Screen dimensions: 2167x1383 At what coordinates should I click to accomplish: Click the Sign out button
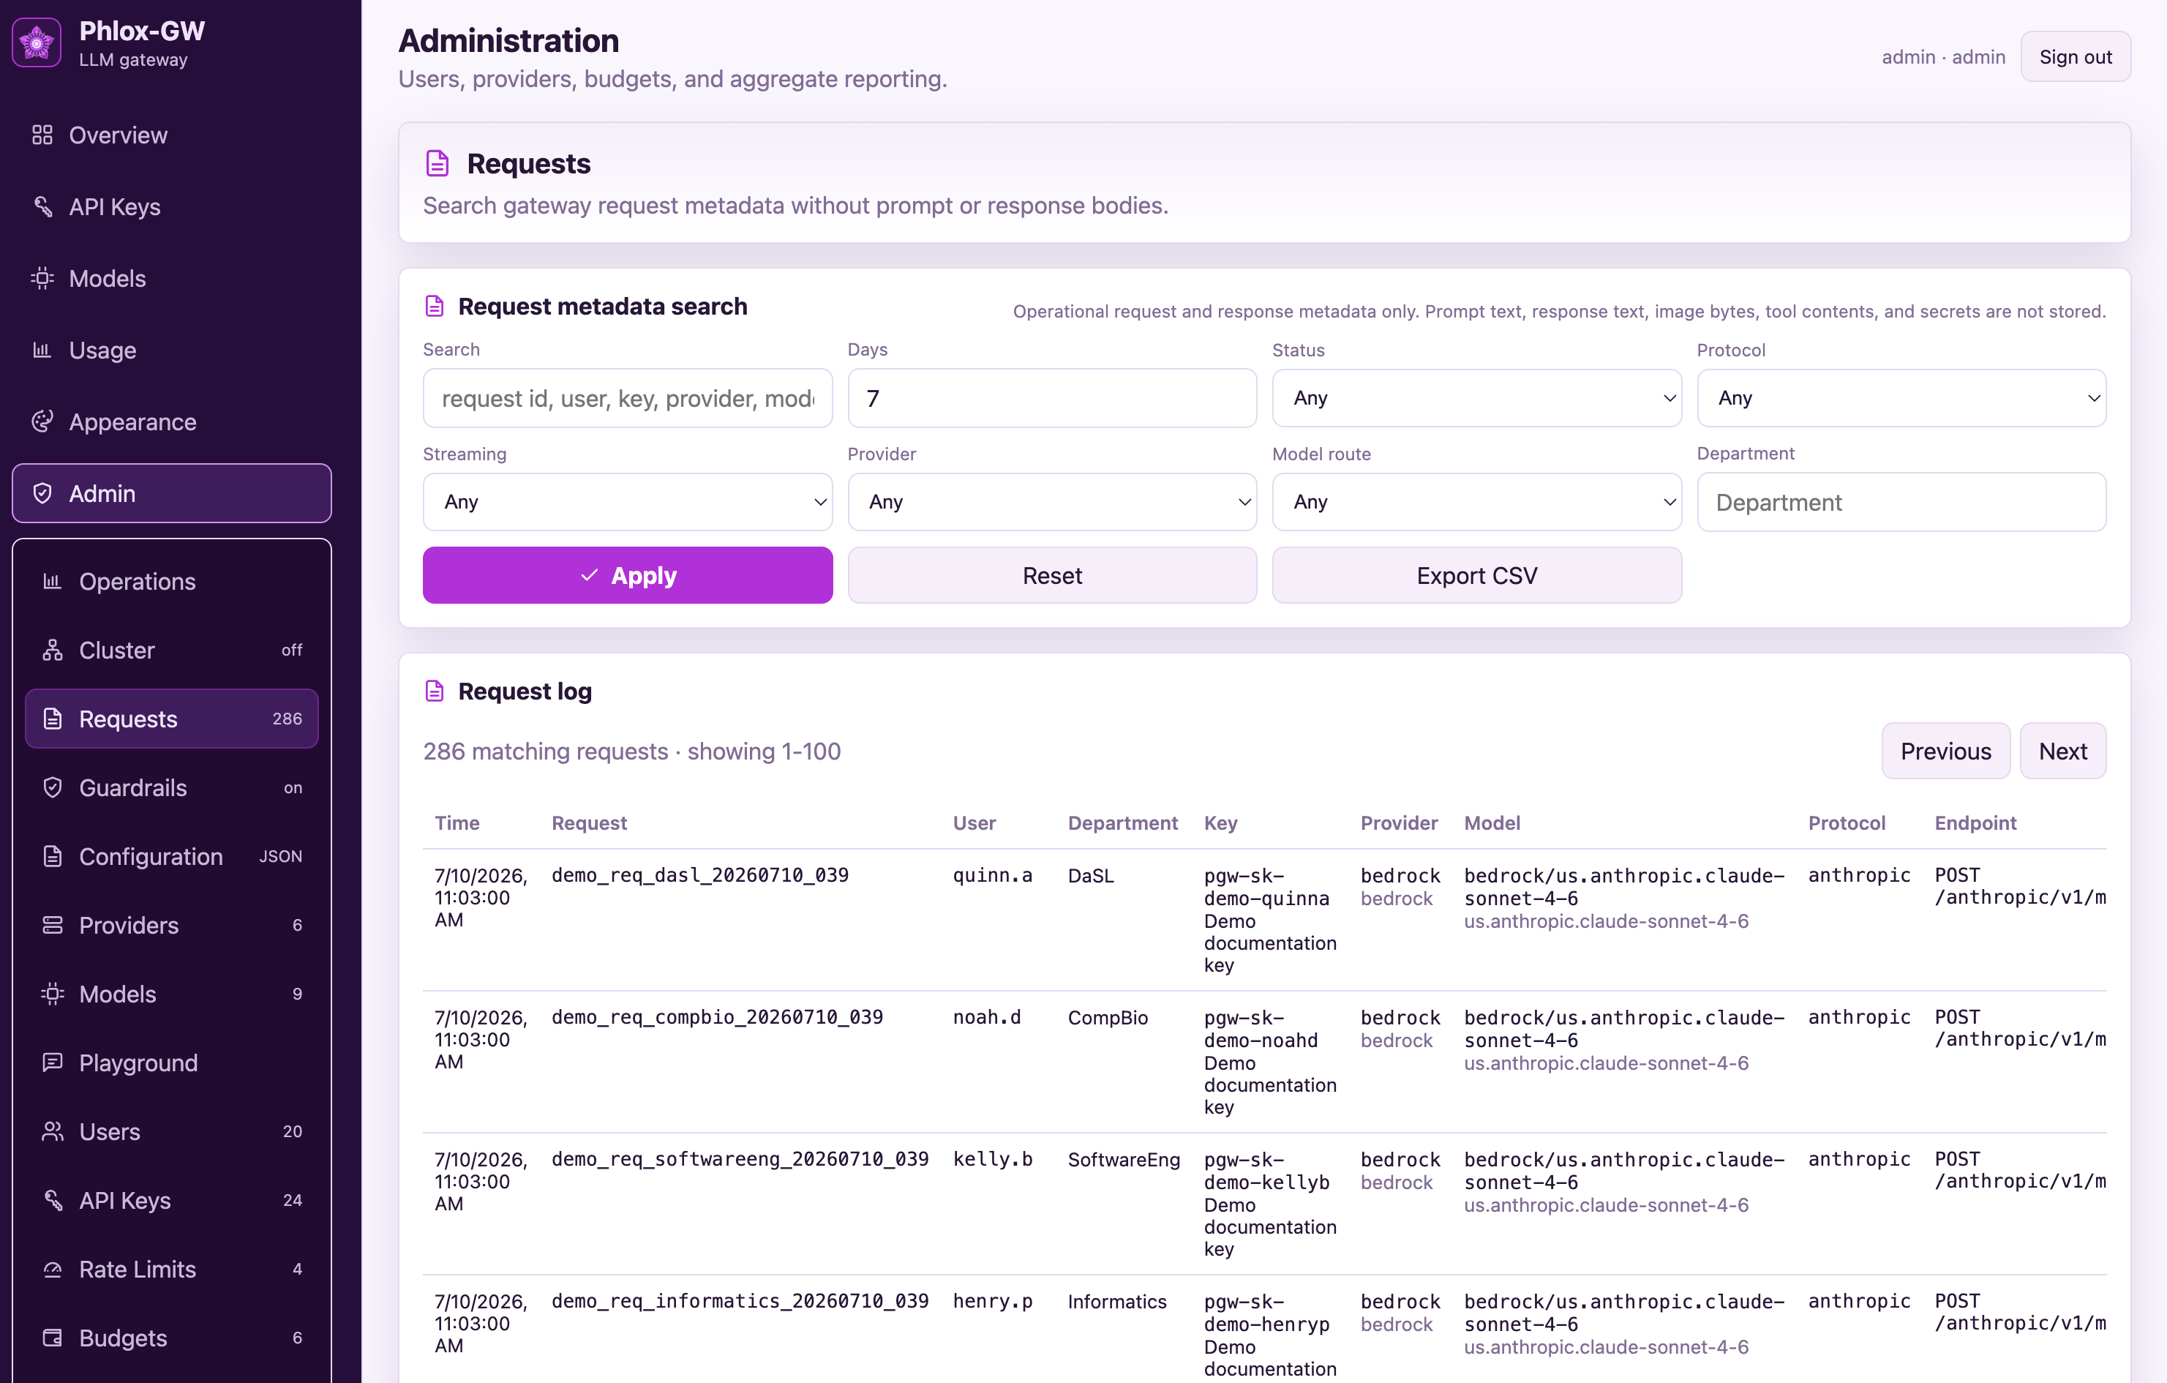tap(2076, 56)
